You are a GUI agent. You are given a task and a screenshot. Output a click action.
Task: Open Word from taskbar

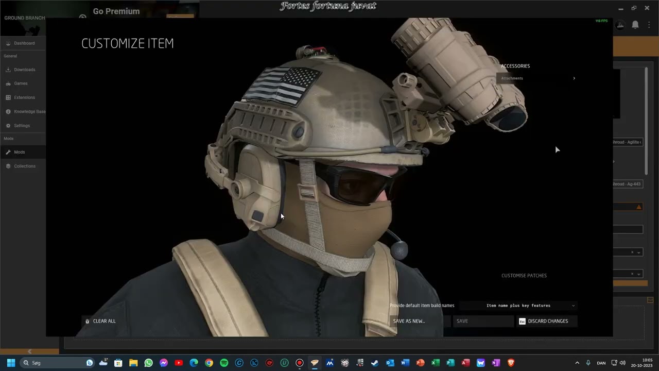point(405,363)
